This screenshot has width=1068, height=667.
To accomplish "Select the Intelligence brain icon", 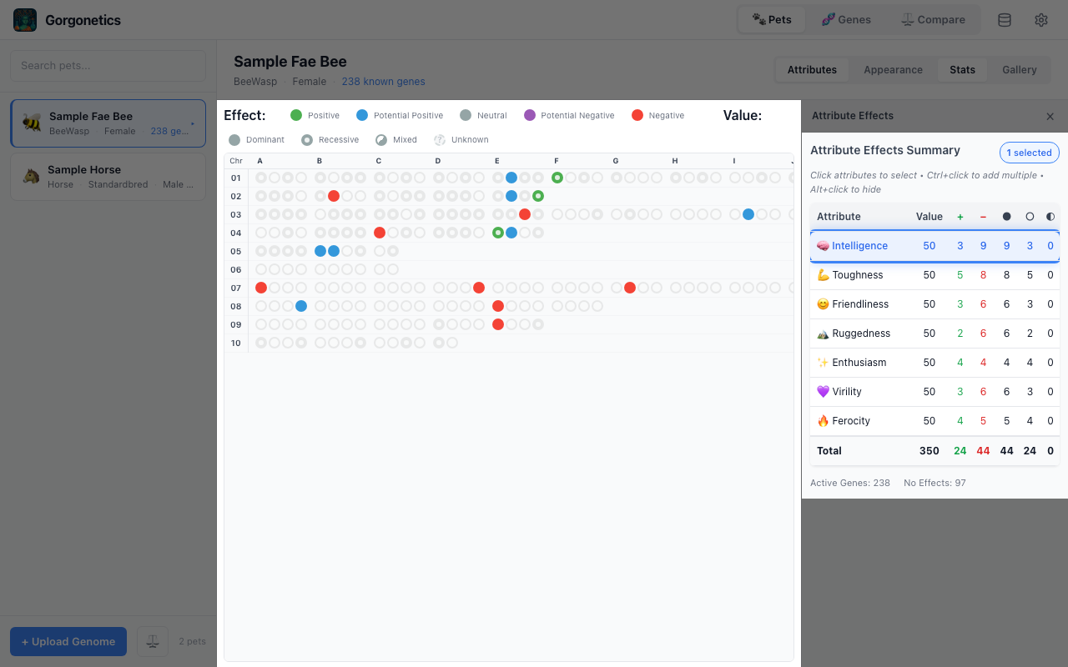I will coord(823,245).
